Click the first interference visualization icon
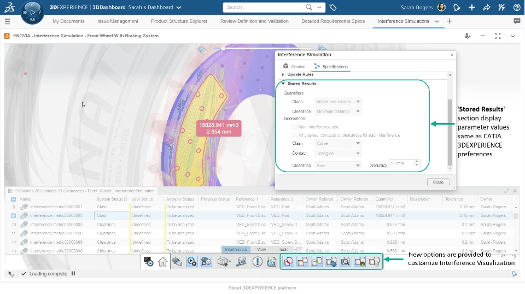This screenshot has width=525, height=294. coord(289,262)
